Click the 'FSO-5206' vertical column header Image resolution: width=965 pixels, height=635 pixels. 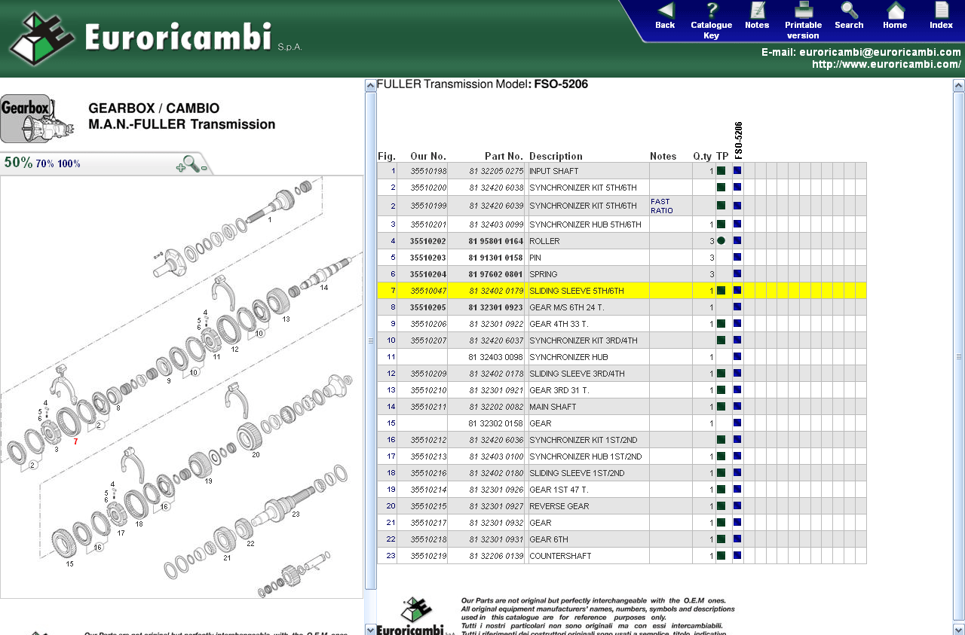pyautogui.click(x=738, y=140)
